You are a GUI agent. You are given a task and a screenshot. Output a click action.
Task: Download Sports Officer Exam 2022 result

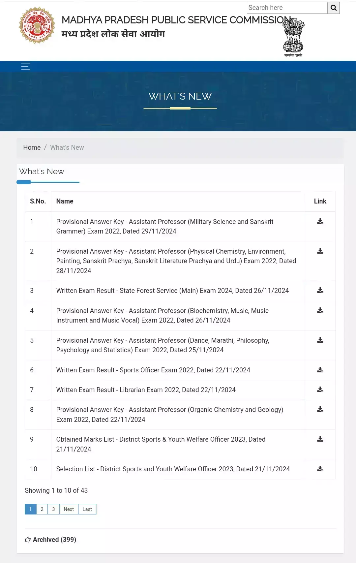(x=320, y=370)
